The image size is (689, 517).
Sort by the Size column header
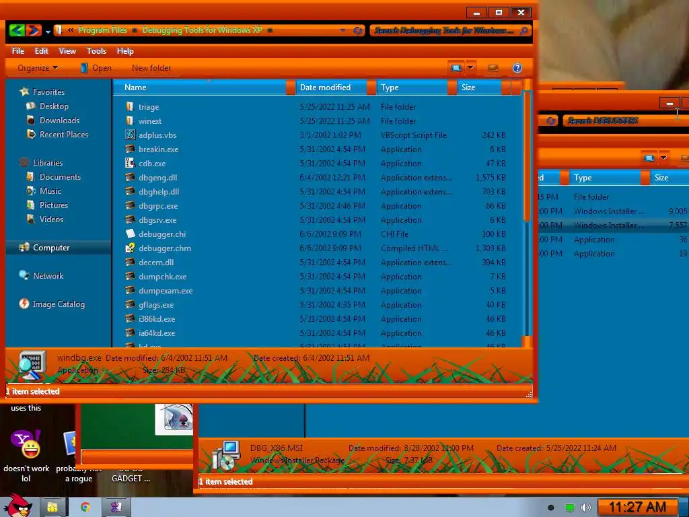pyautogui.click(x=479, y=87)
